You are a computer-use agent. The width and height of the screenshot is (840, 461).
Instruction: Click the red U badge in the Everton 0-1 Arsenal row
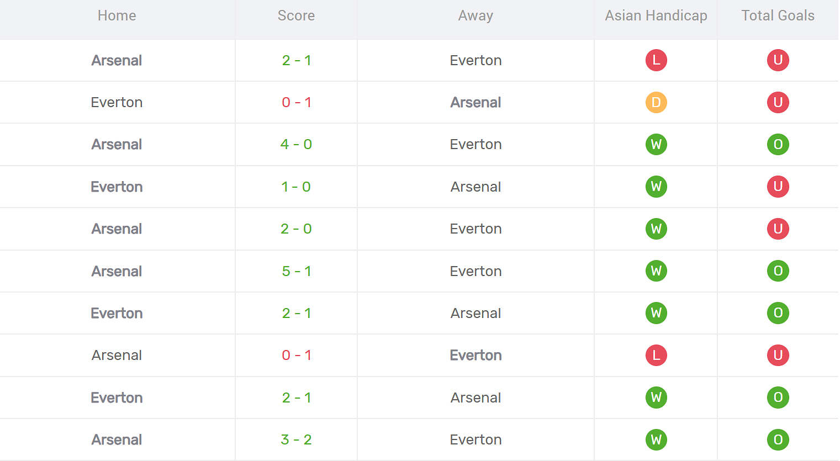tap(778, 102)
